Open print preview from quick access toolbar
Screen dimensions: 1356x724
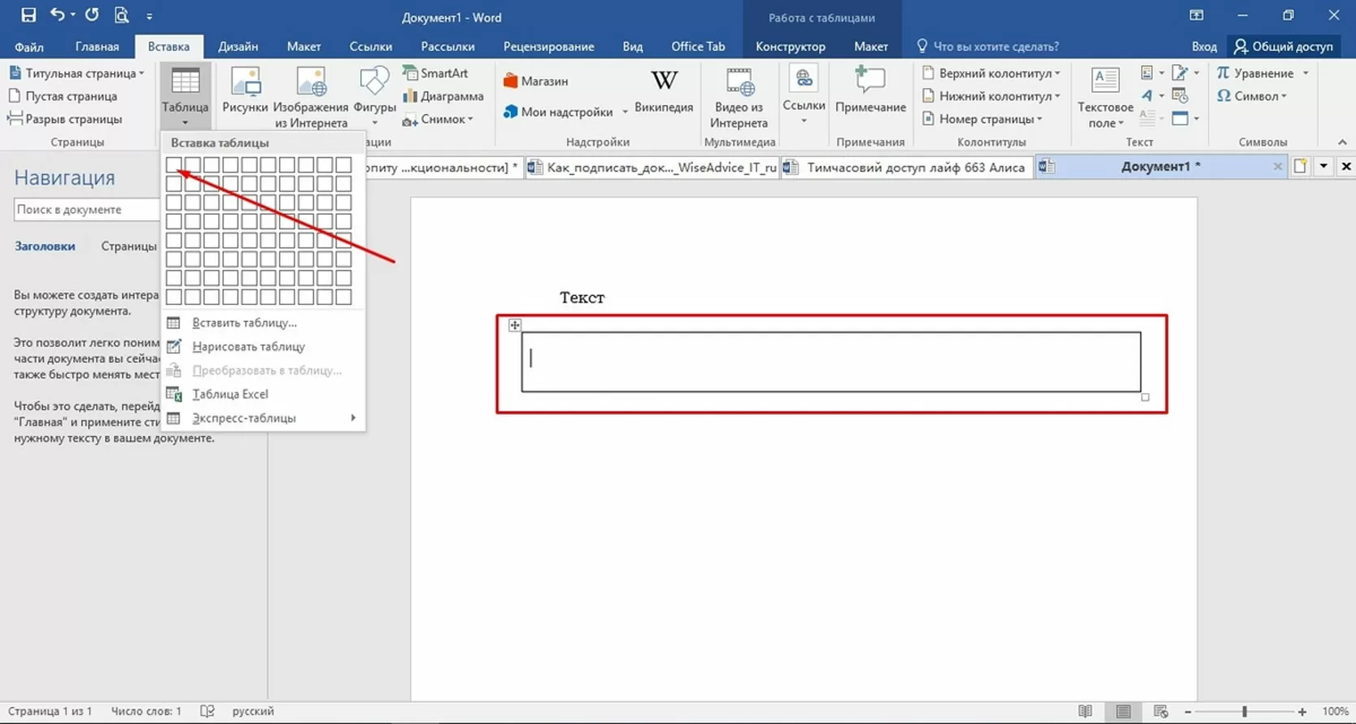tap(121, 15)
